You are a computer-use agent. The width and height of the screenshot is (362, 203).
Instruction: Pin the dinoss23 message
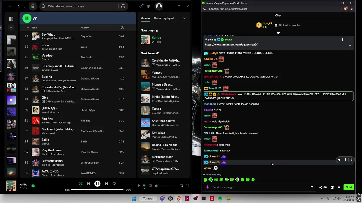[345, 160]
